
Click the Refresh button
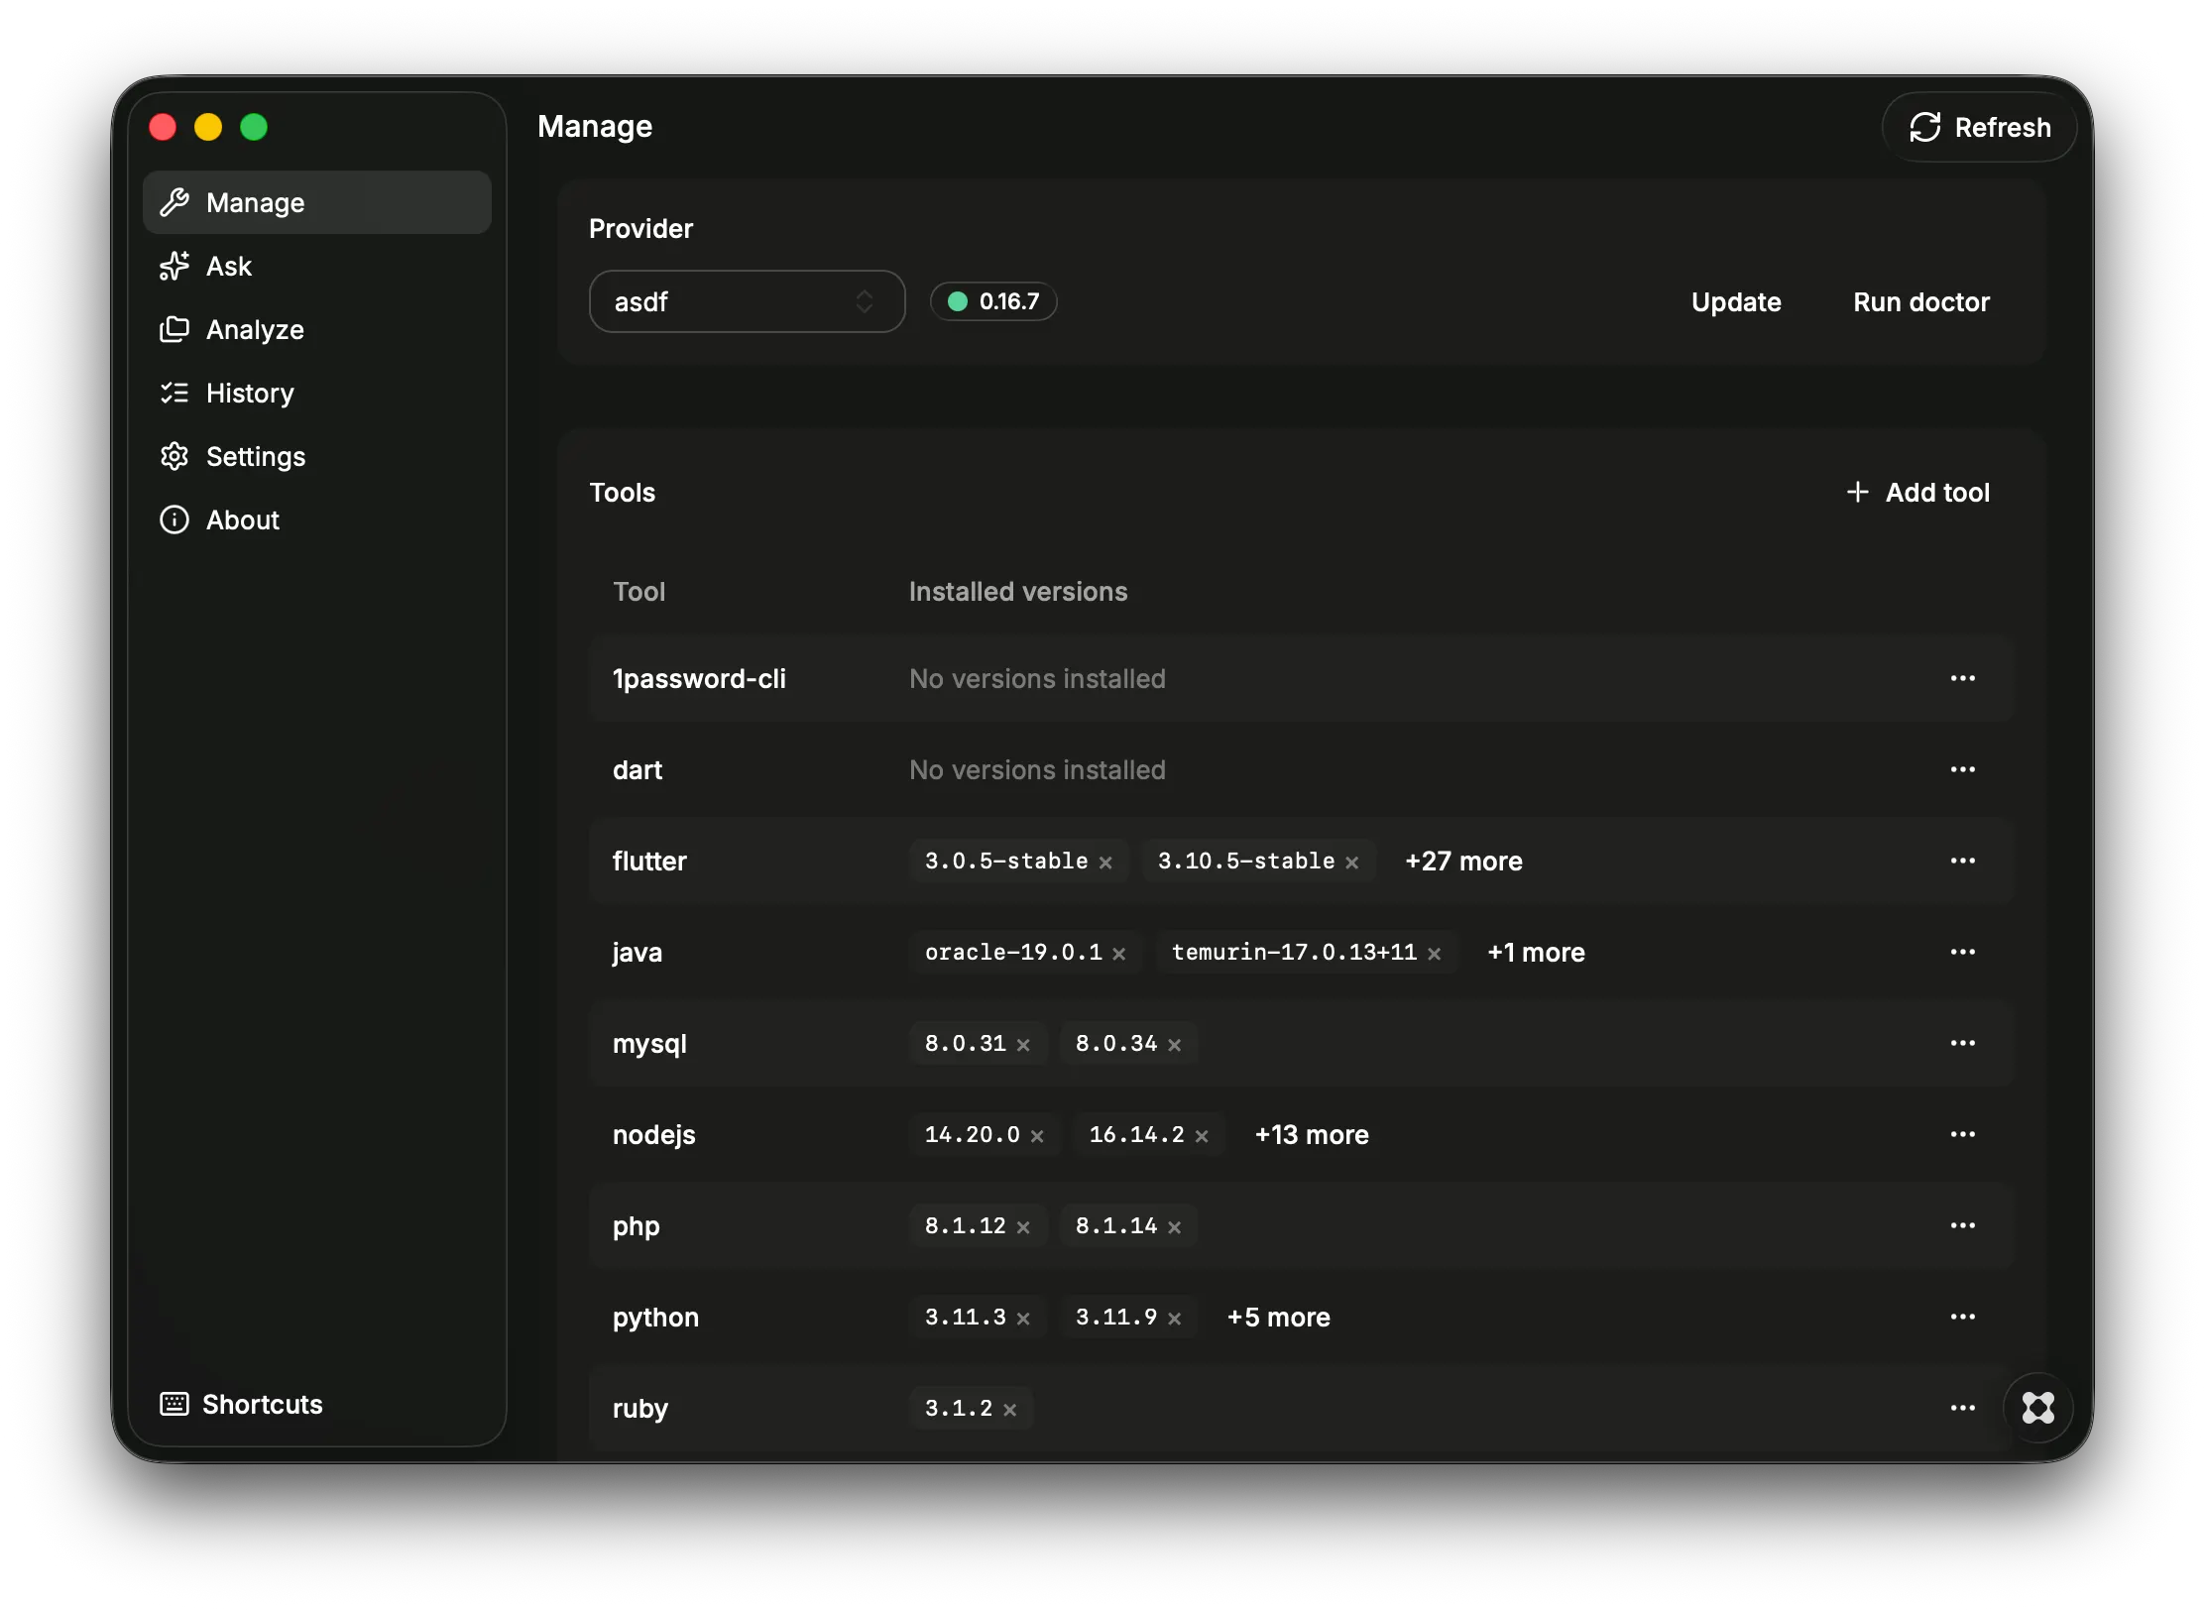point(1979,127)
